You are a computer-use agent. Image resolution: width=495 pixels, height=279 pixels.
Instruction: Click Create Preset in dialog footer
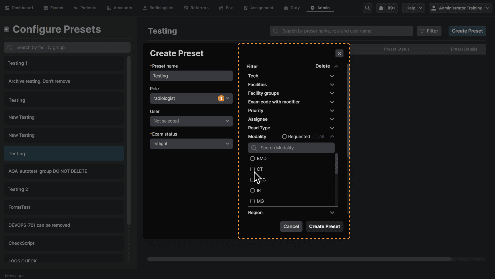[x=324, y=226]
